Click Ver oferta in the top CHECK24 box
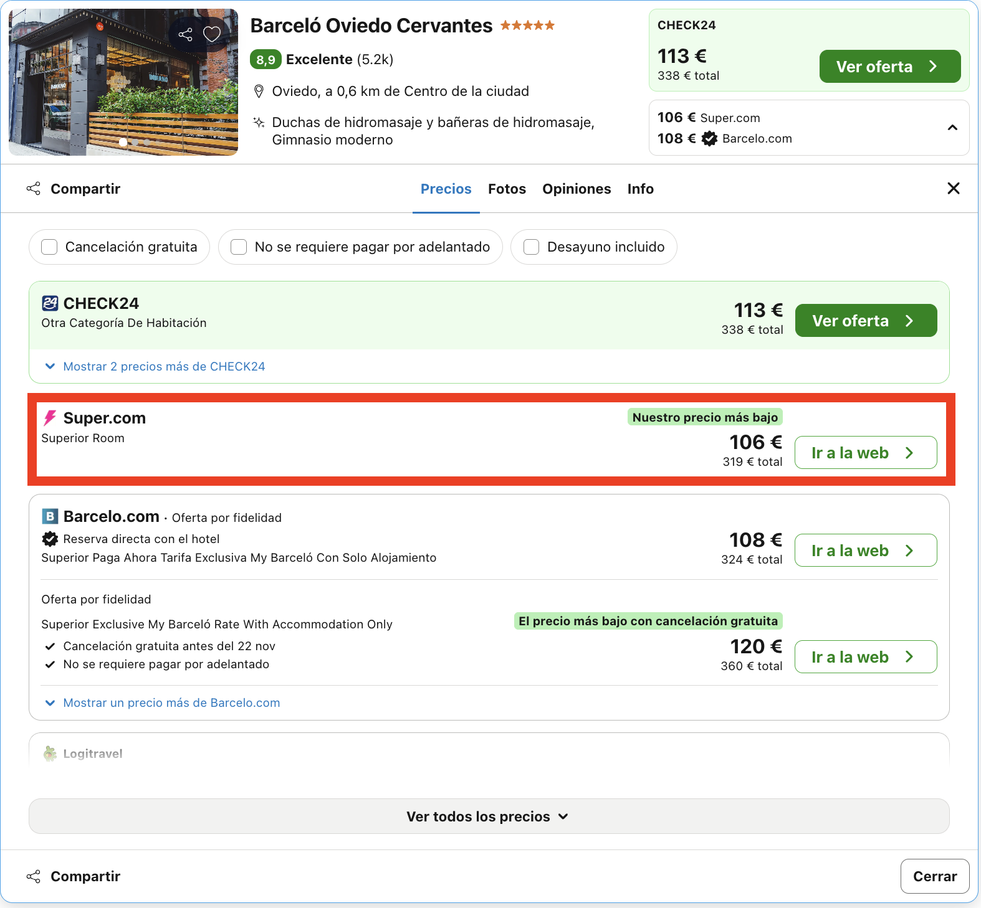Screen dimensions: 981x908 [889, 67]
